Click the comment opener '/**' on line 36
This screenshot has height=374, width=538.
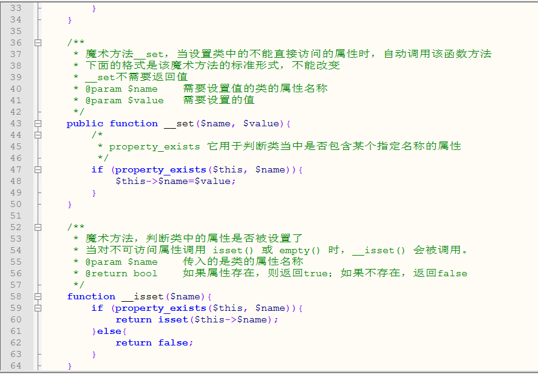point(76,42)
